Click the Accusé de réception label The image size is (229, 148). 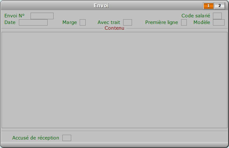point(36,138)
